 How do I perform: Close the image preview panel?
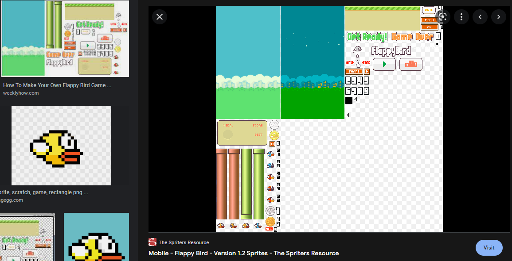click(160, 17)
